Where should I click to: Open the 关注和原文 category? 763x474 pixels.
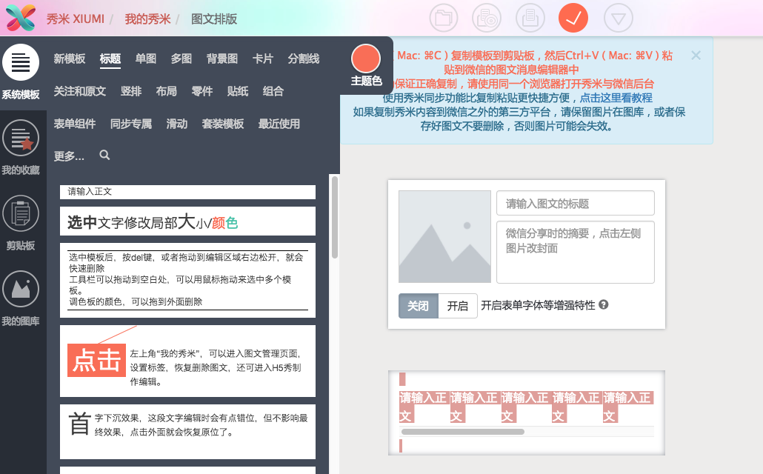(x=80, y=92)
